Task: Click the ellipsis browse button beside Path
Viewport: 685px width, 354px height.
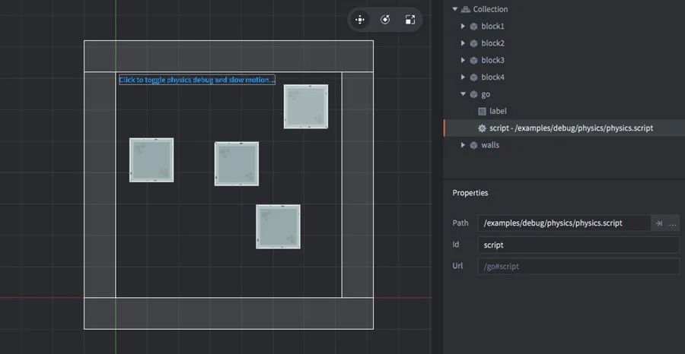Action: tap(673, 223)
